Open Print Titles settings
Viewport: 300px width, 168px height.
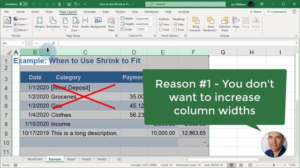[x=111, y=24]
